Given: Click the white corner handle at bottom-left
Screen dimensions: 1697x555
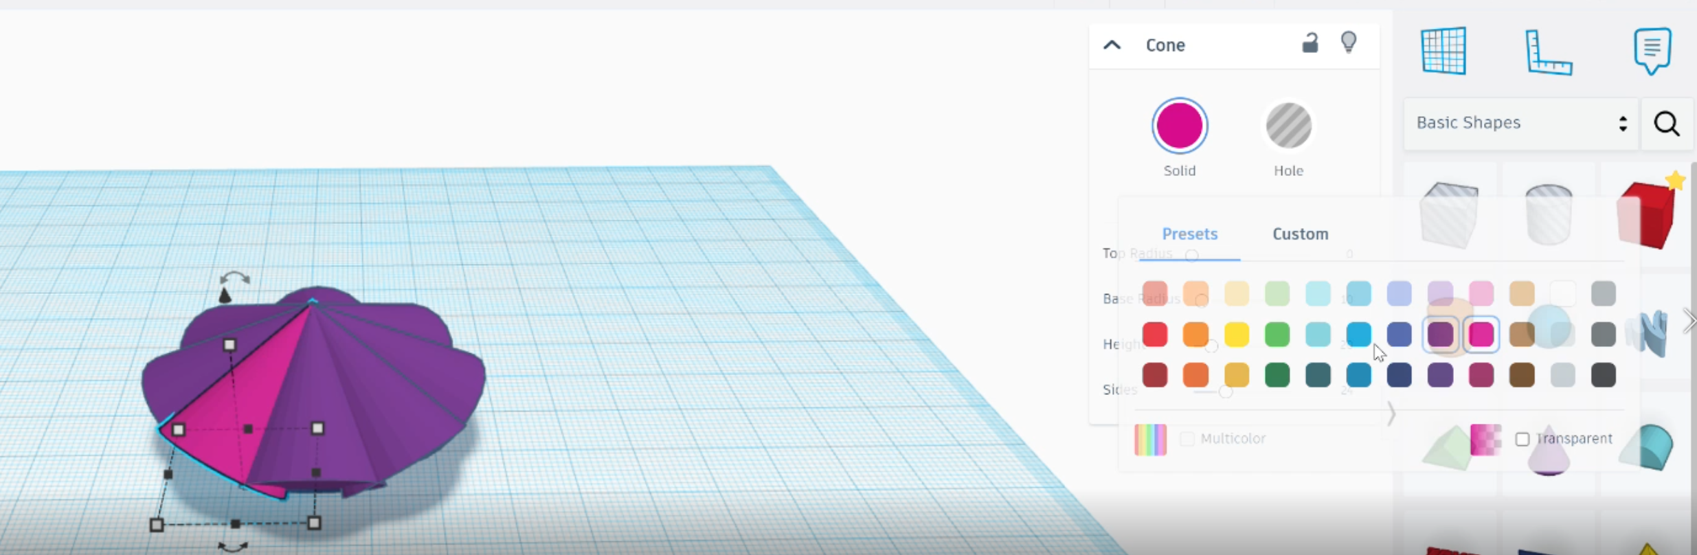Looking at the screenshot, I should point(157,525).
